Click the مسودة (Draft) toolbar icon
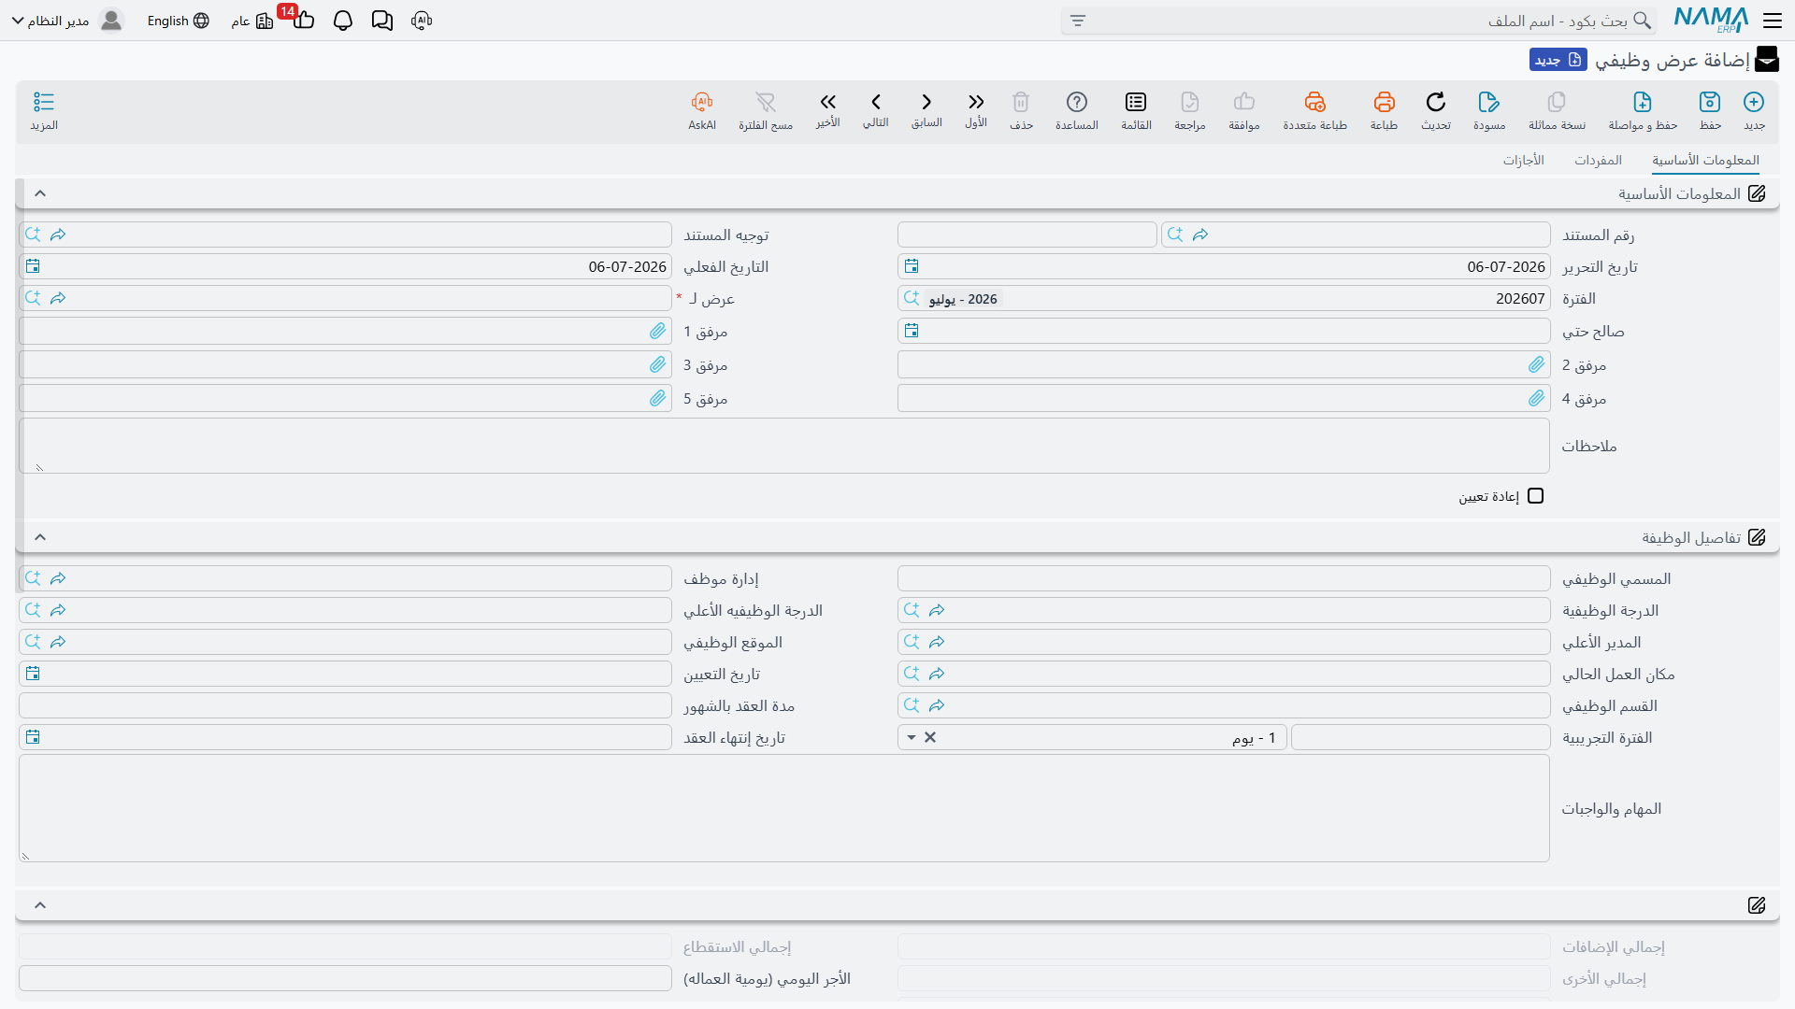Viewport: 1795px width, 1009px height. [1488, 102]
